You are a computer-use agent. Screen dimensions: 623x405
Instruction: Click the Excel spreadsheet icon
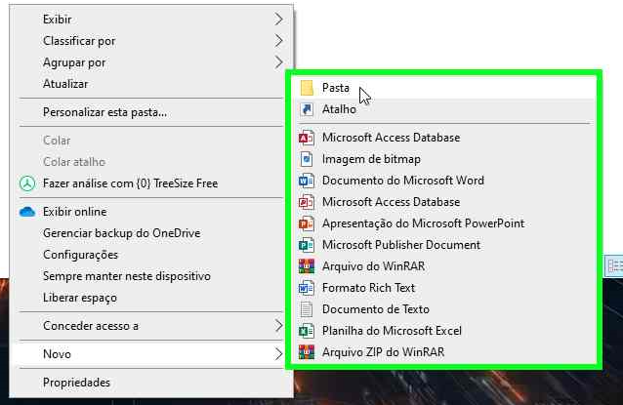pos(307,331)
